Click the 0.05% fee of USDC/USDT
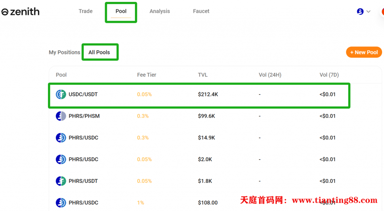 point(144,94)
